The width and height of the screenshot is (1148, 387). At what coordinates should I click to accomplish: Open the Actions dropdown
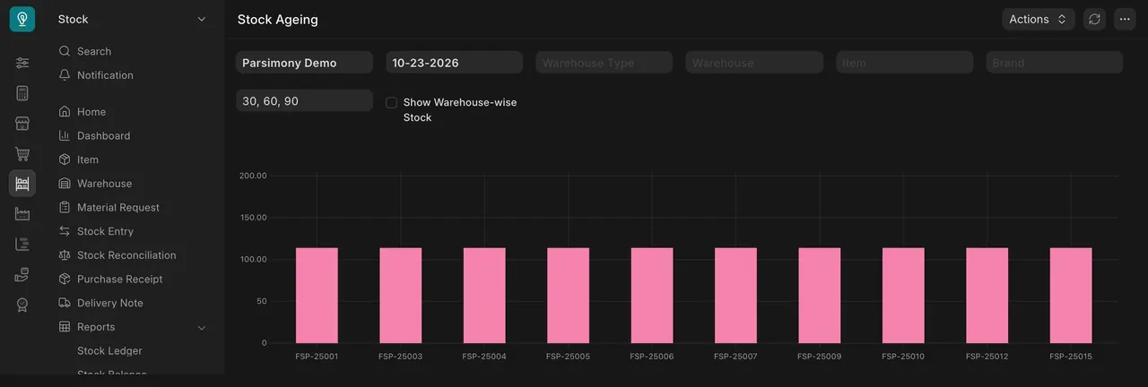tap(1038, 19)
